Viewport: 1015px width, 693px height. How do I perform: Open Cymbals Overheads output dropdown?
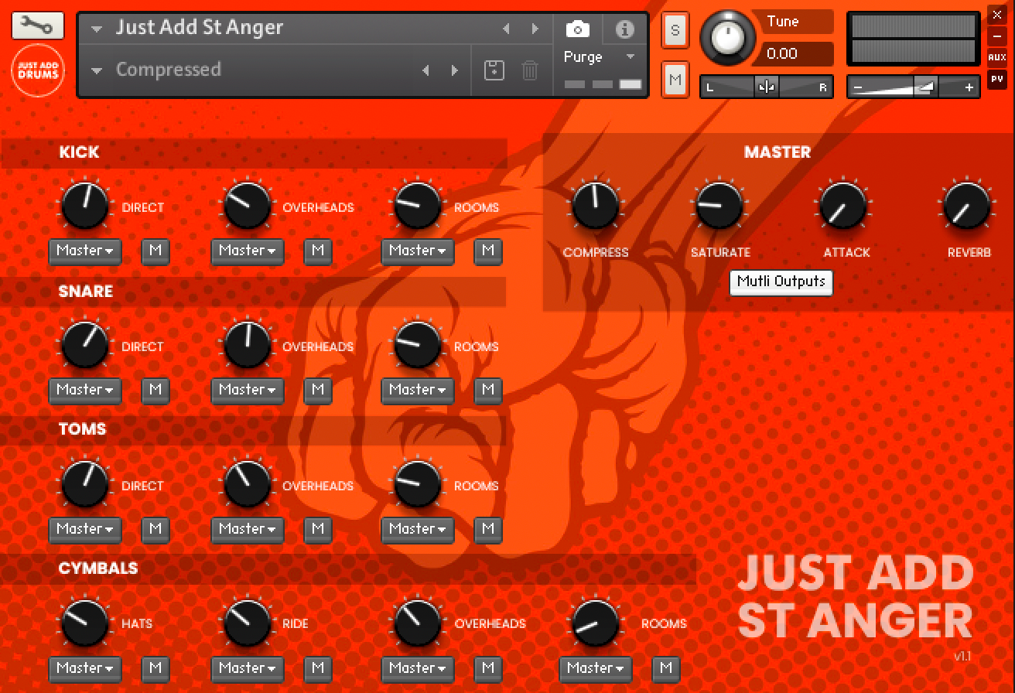(x=418, y=668)
